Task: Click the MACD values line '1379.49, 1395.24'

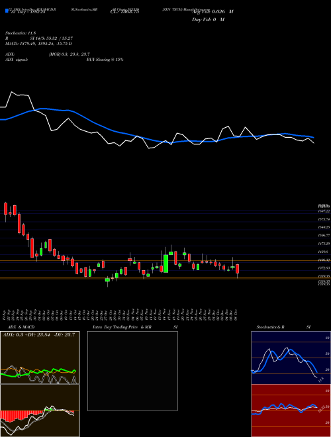Action: (x=39, y=44)
